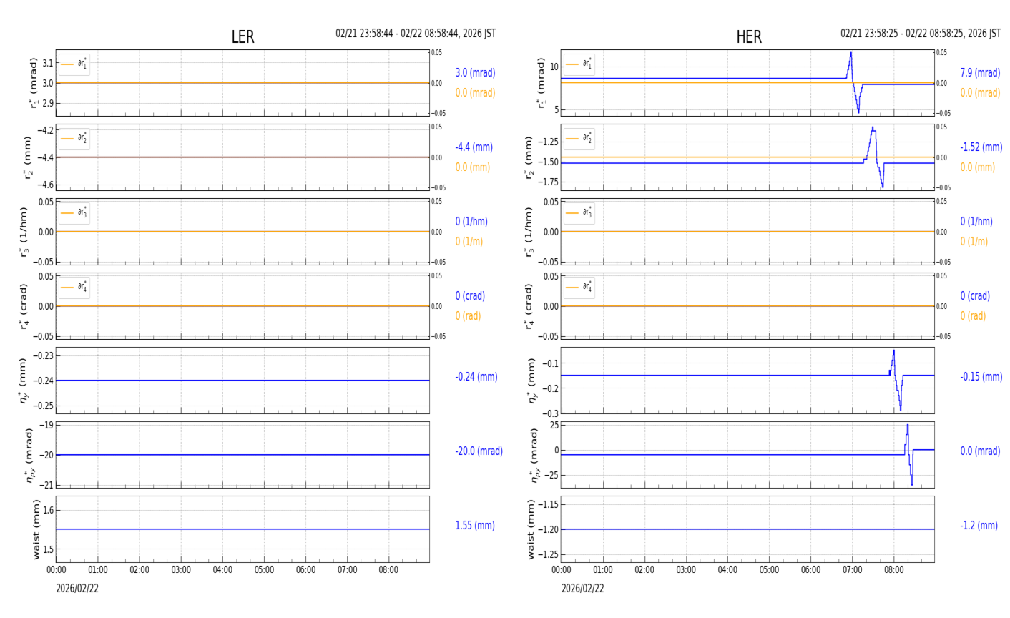
Task: Click the HER r1* (mrad) axis label
Action: click(x=542, y=83)
